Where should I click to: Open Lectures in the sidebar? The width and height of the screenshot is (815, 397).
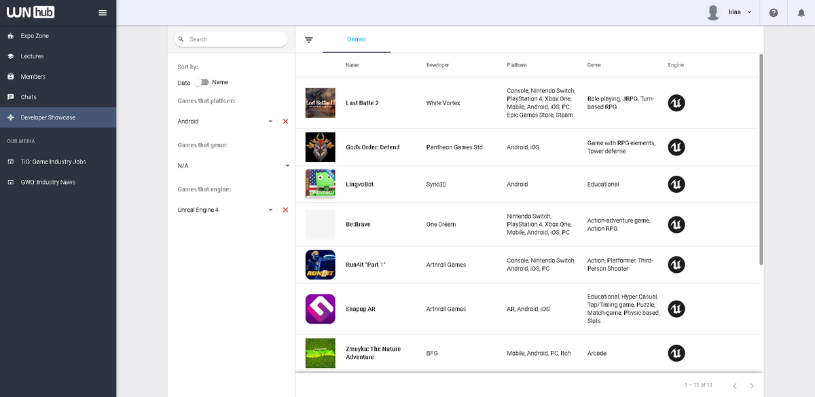32,56
